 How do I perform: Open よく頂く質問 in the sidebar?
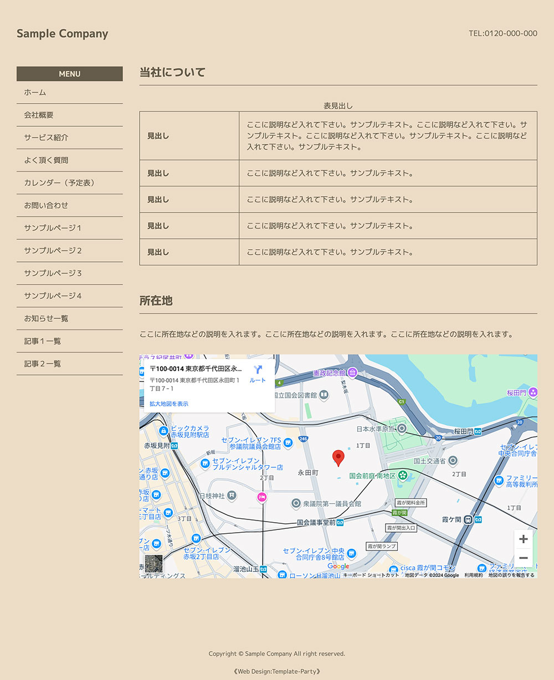pyautogui.click(x=70, y=160)
